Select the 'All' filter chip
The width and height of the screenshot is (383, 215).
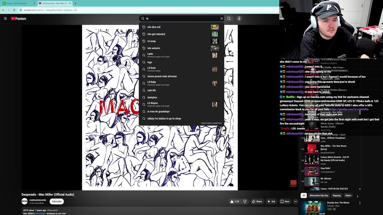click(303, 196)
